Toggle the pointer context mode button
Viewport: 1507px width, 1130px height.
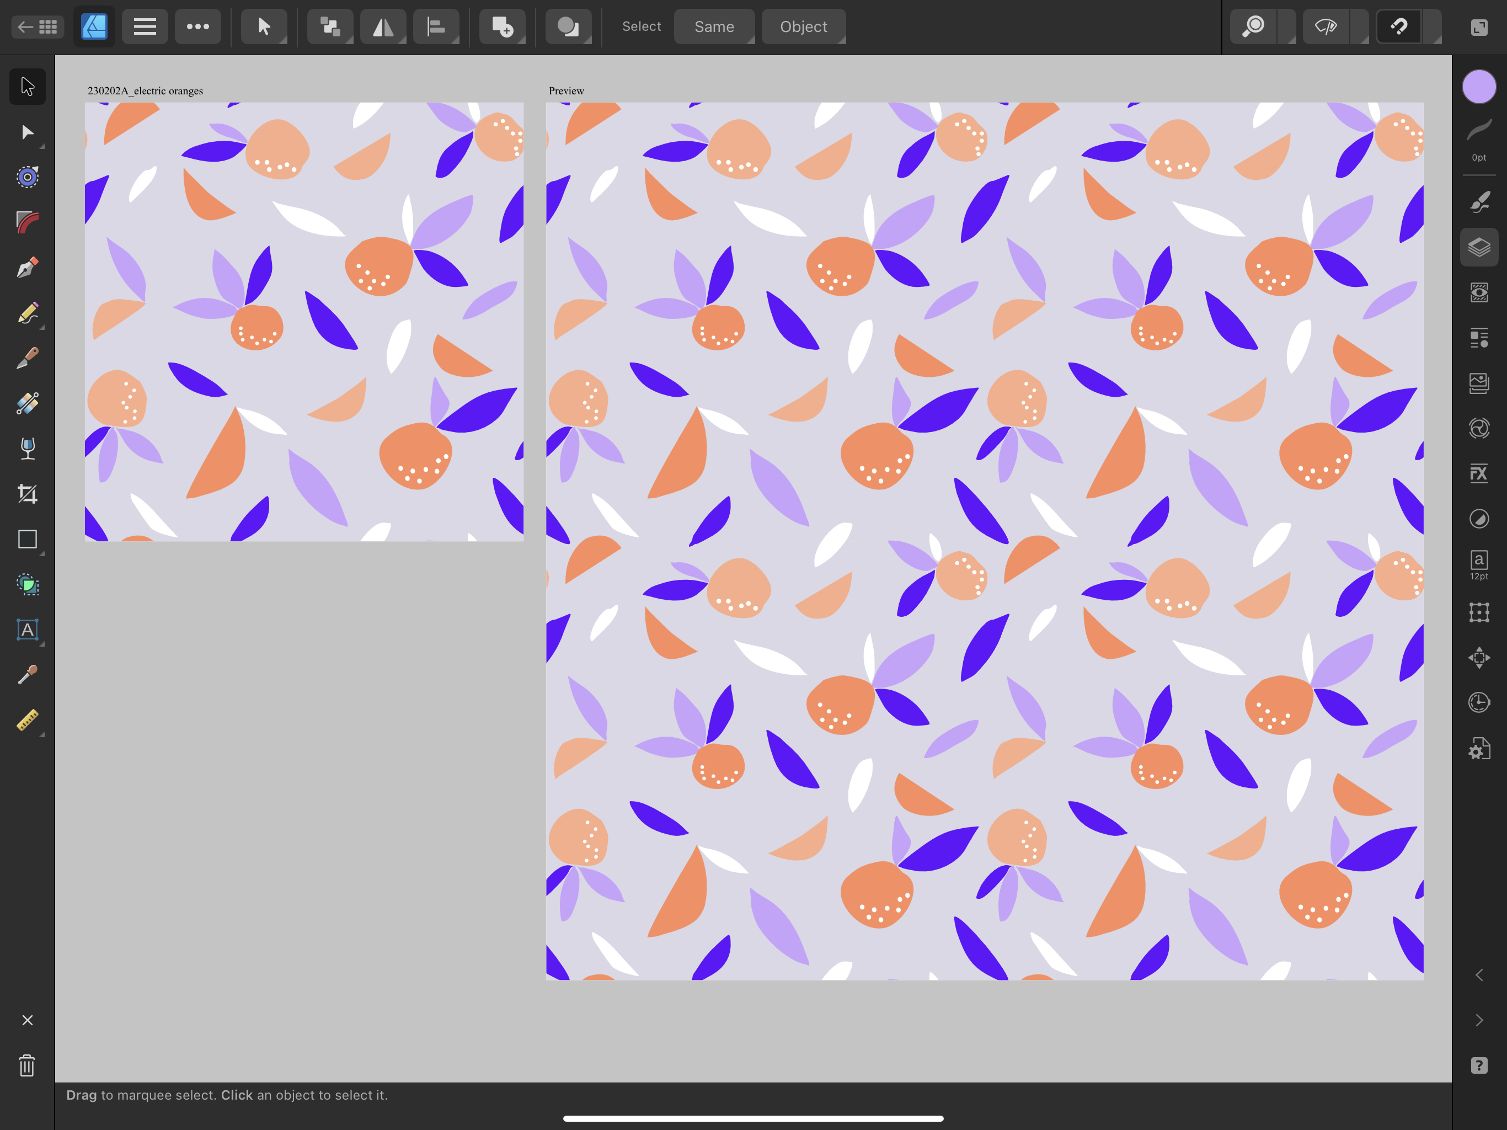[x=264, y=26]
